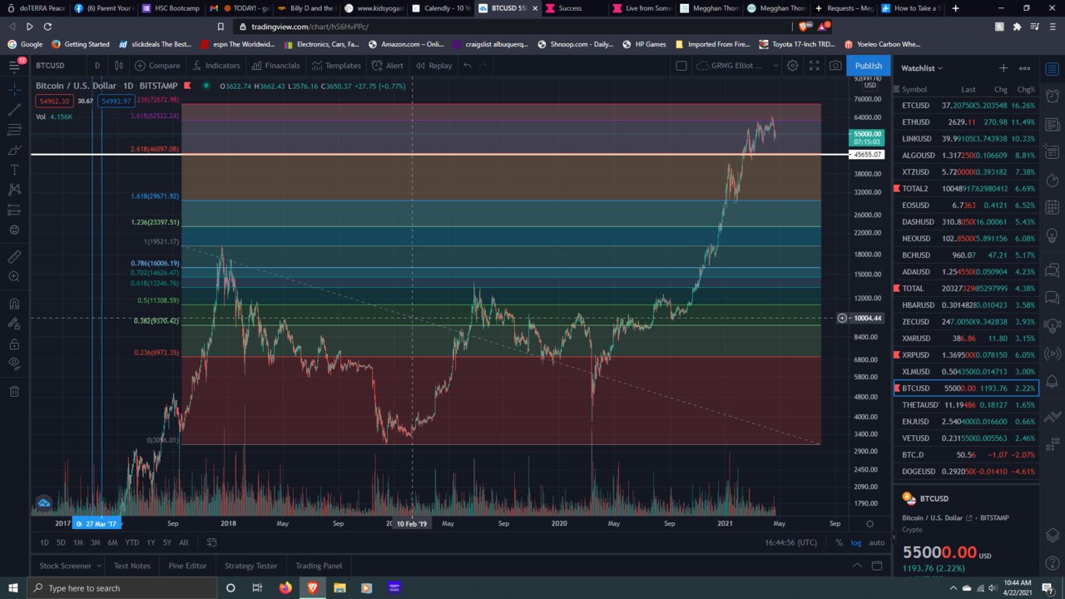The width and height of the screenshot is (1065, 599).
Task: Toggle log scale on the price axis
Action: (x=856, y=542)
